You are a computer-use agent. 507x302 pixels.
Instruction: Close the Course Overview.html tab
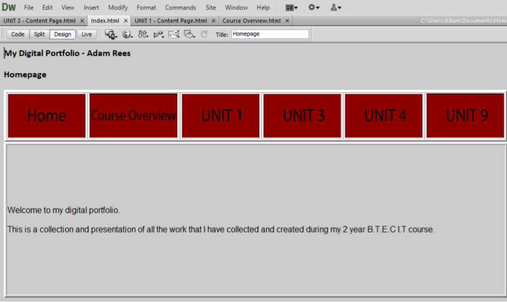tap(287, 21)
